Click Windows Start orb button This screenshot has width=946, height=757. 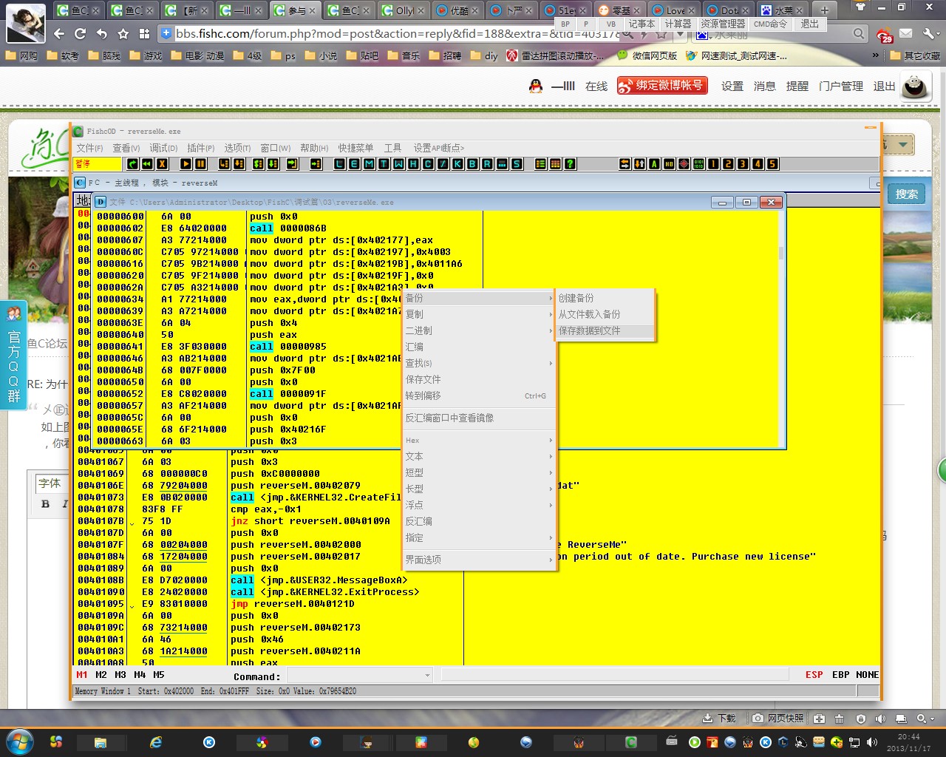click(x=19, y=741)
